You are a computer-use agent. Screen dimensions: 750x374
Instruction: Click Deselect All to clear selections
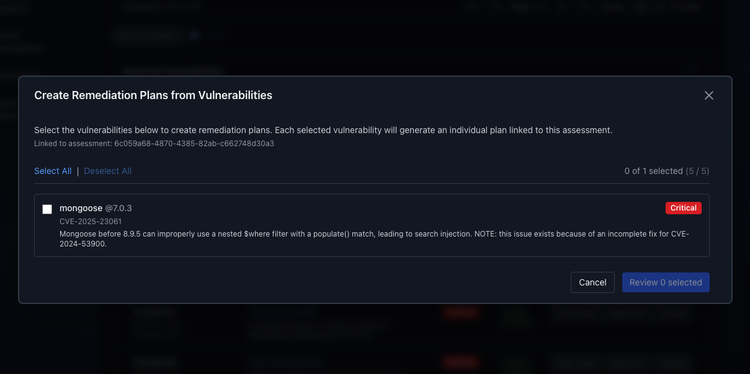(x=107, y=171)
